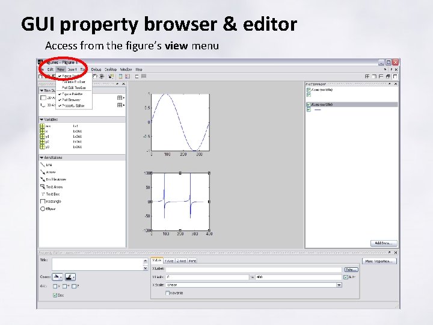Enable the Grid X checkbox

pos(55,286)
